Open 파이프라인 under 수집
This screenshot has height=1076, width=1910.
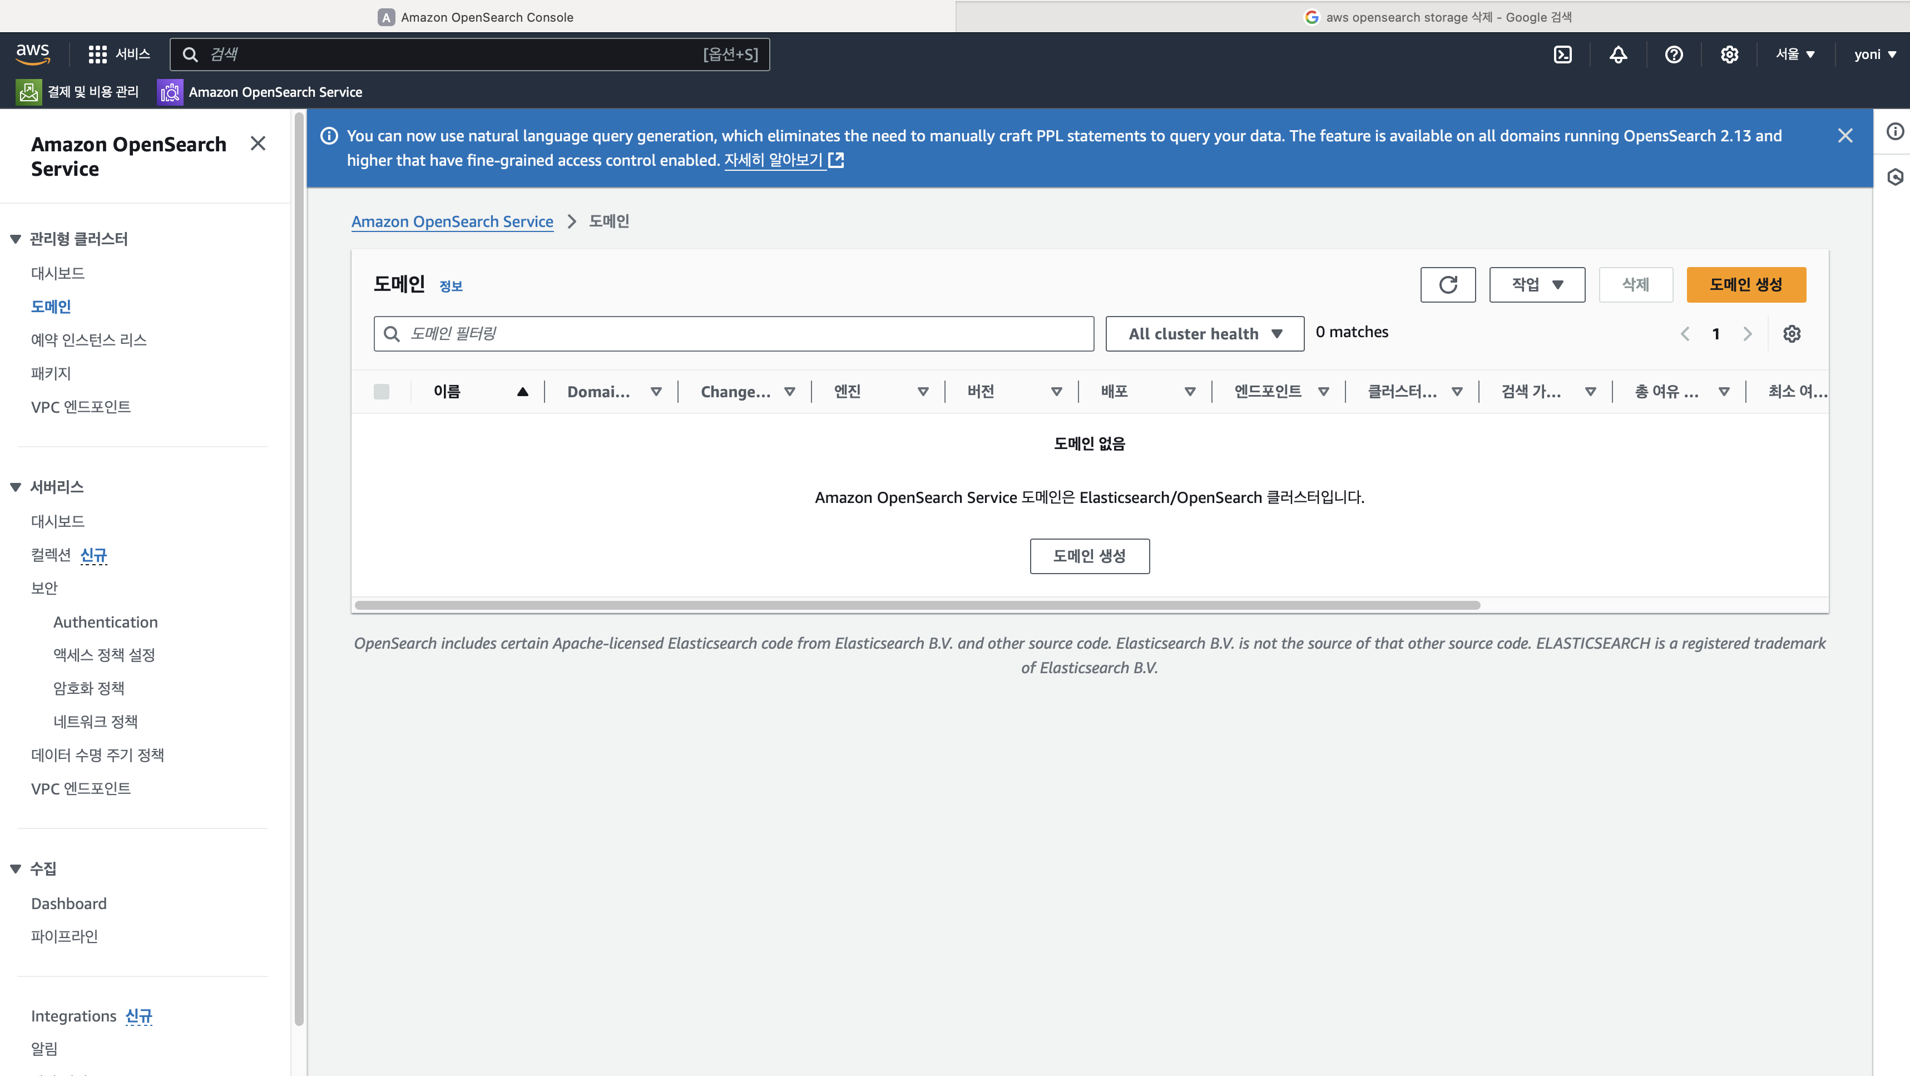65,936
